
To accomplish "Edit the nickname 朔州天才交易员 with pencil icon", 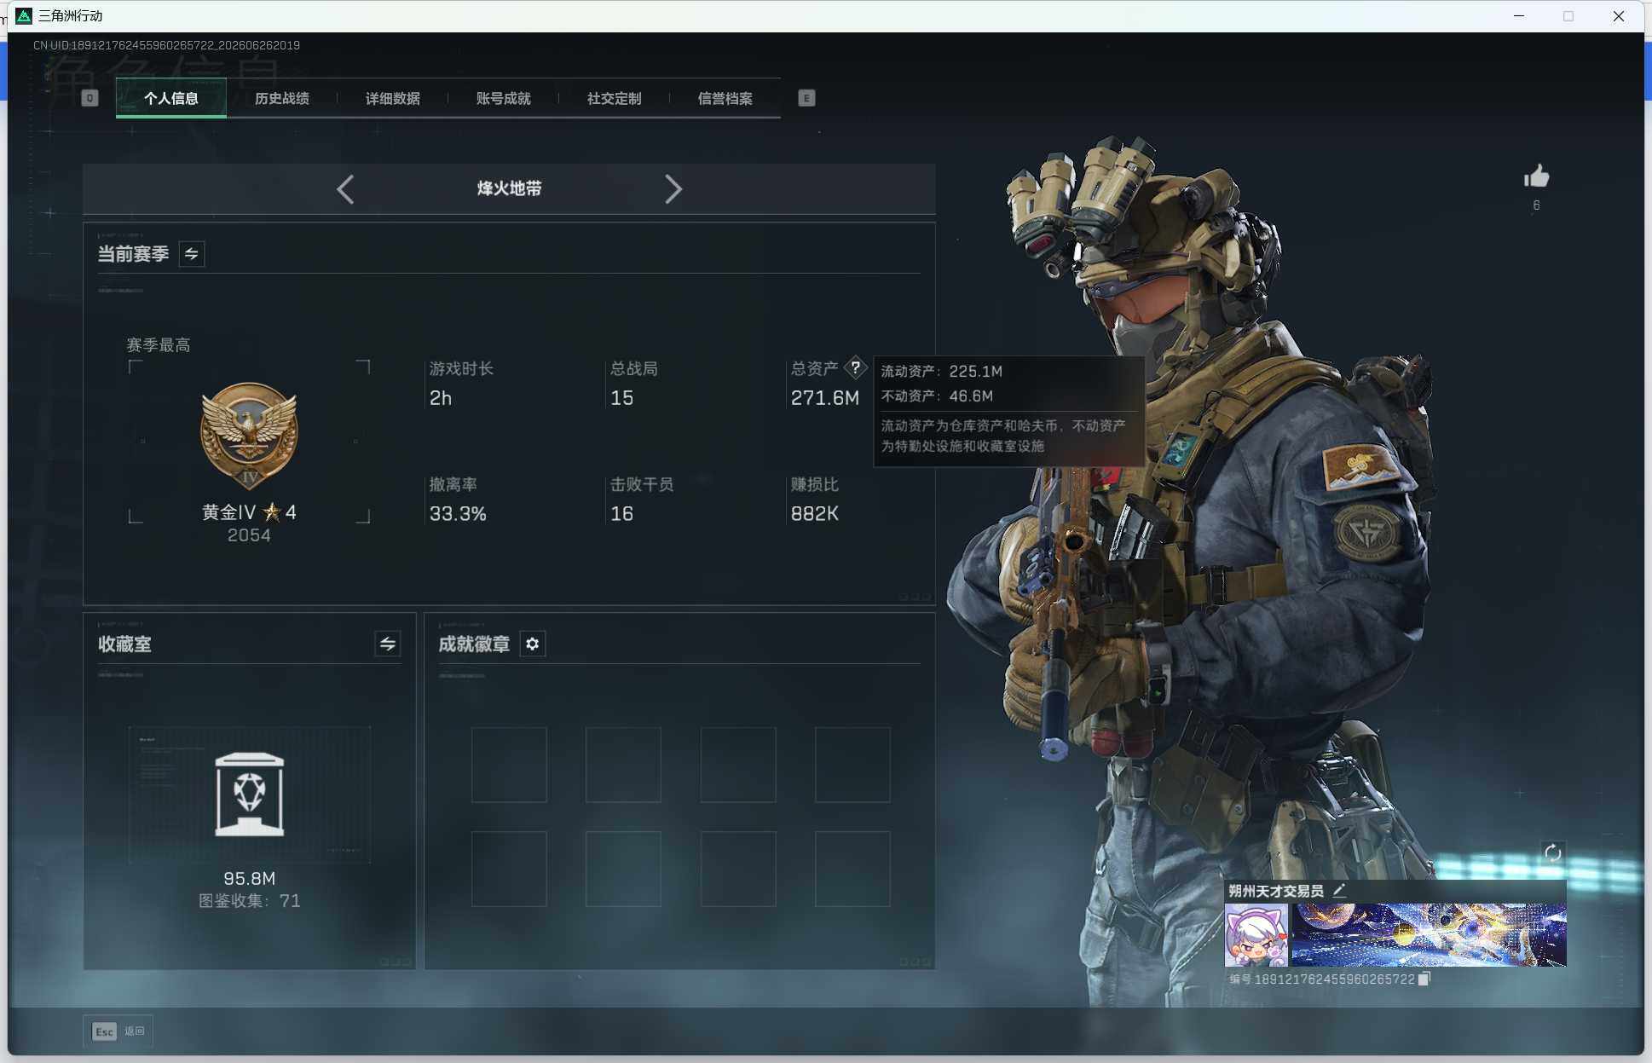I will [x=1339, y=891].
